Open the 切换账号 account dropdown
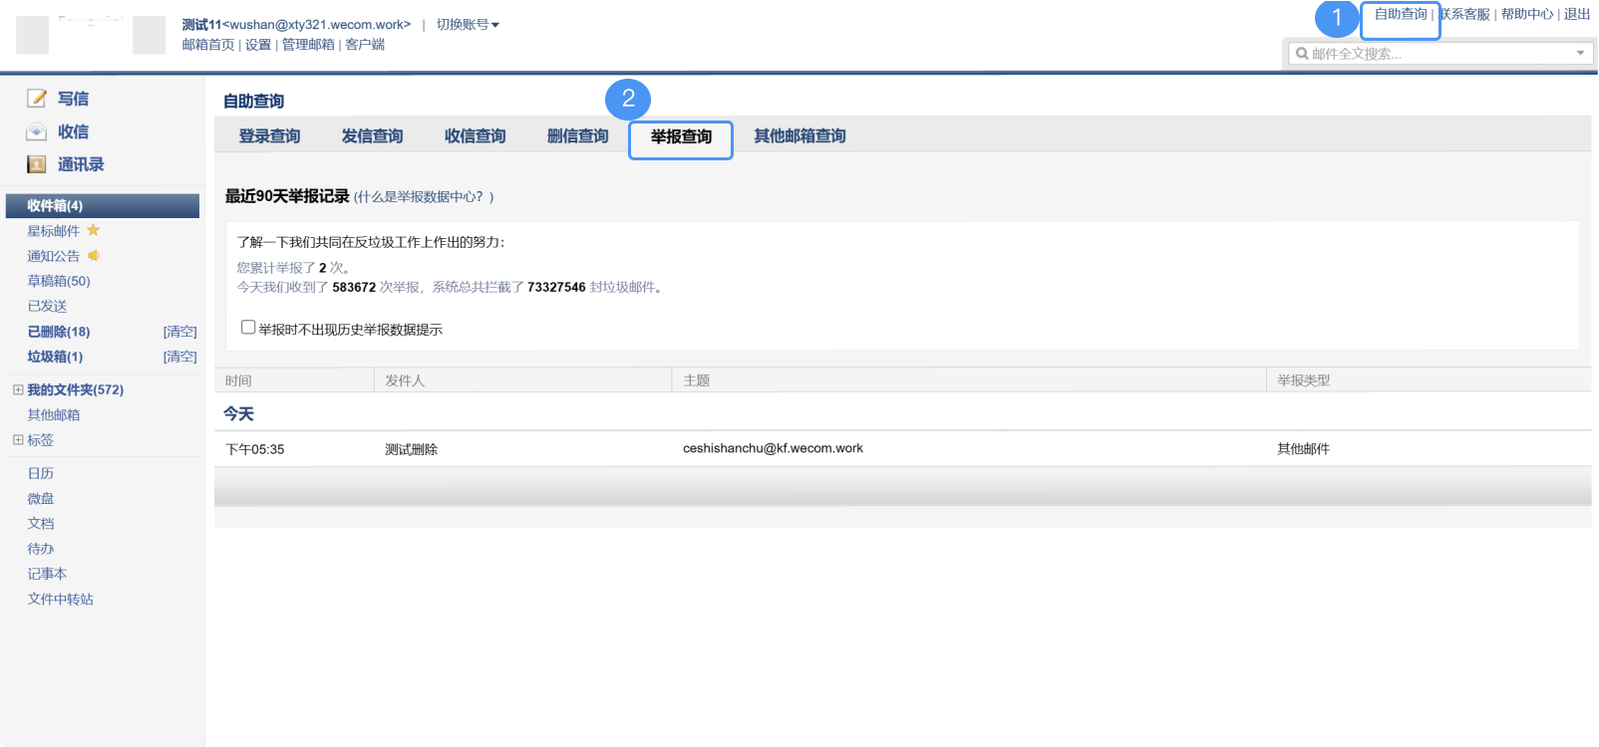 point(468,25)
